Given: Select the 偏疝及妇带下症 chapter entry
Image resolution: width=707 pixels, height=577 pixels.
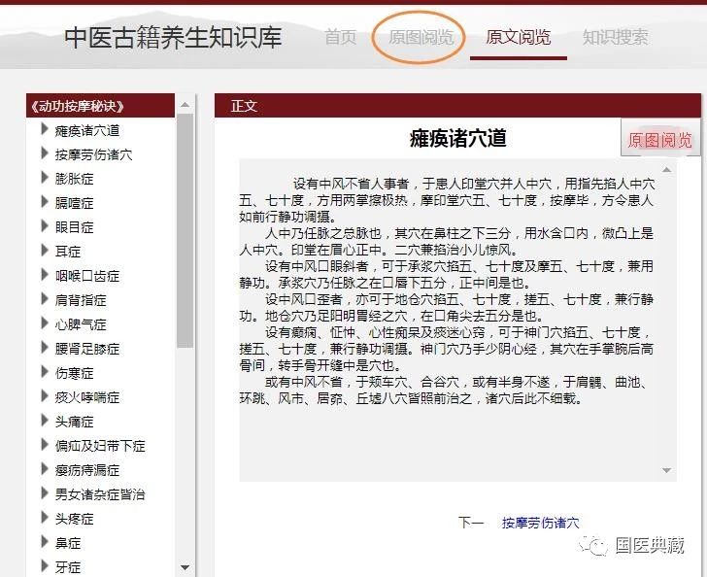Looking at the screenshot, I should coord(100,446).
